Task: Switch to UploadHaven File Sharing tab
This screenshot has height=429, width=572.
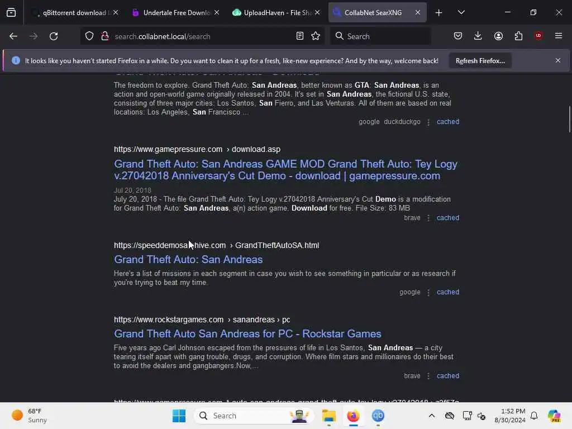Action: (277, 12)
